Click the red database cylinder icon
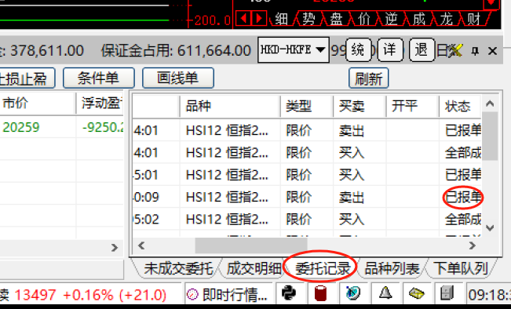Viewport: 511px width, 309px height. (x=320, y=293)
